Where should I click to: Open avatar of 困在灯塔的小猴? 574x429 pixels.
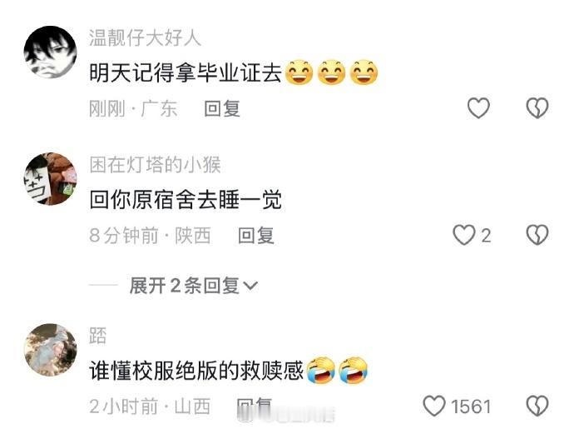pos(51,179)
